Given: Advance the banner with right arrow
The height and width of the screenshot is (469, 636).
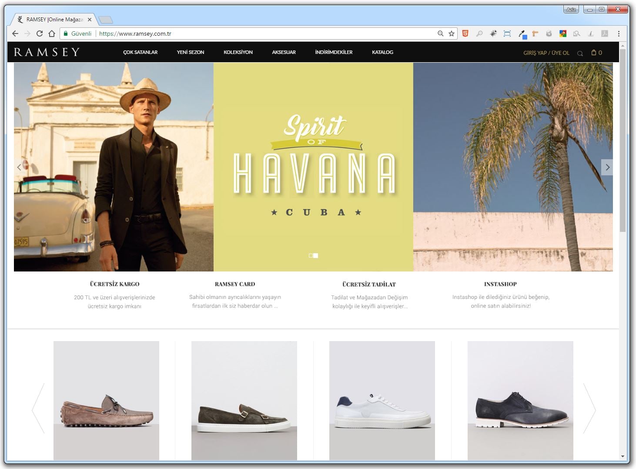Looking at the screenshot, I should [607, 167].
